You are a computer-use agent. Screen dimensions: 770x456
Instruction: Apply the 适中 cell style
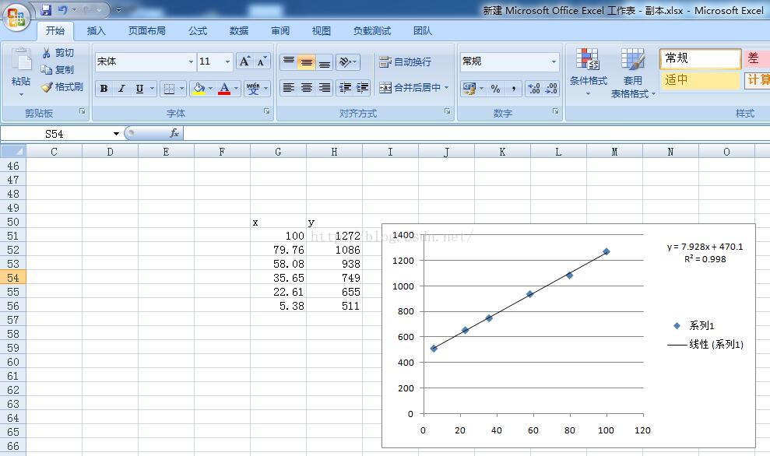700,79
